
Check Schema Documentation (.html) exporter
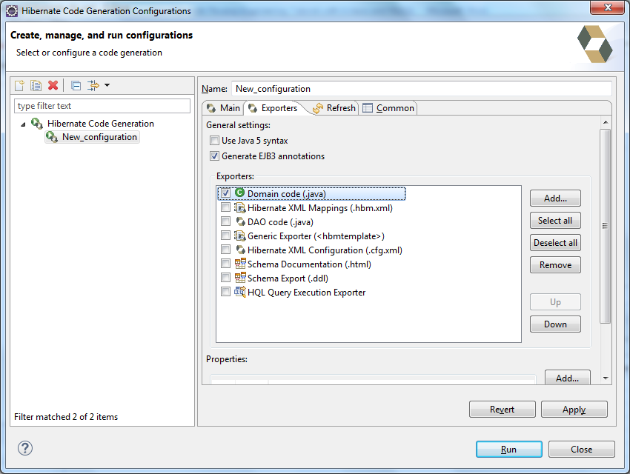pyautogui.click(x=225, y=264)
